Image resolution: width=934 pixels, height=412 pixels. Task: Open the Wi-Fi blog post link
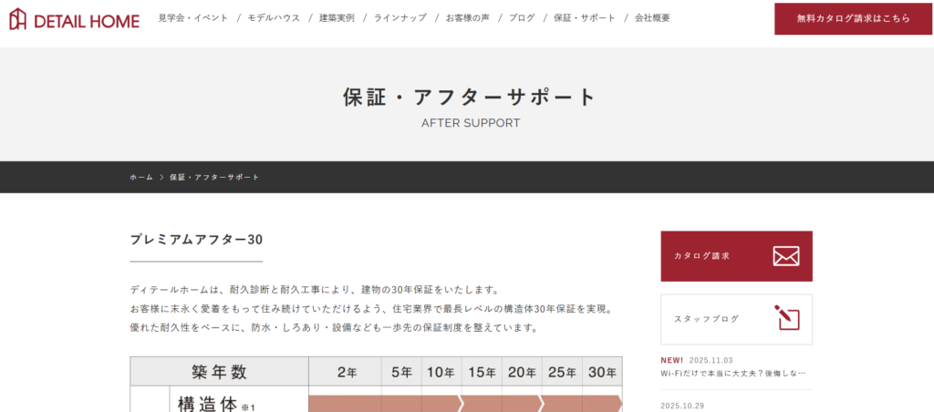[x=733, y=373]
